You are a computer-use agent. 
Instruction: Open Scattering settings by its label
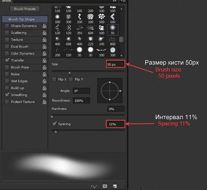click(x=19, y=33)
